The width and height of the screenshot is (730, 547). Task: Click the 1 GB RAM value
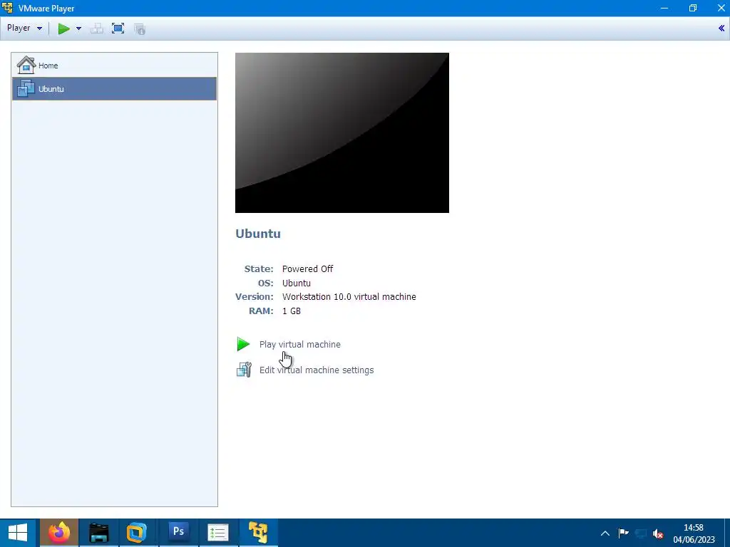tap(292, 311)
